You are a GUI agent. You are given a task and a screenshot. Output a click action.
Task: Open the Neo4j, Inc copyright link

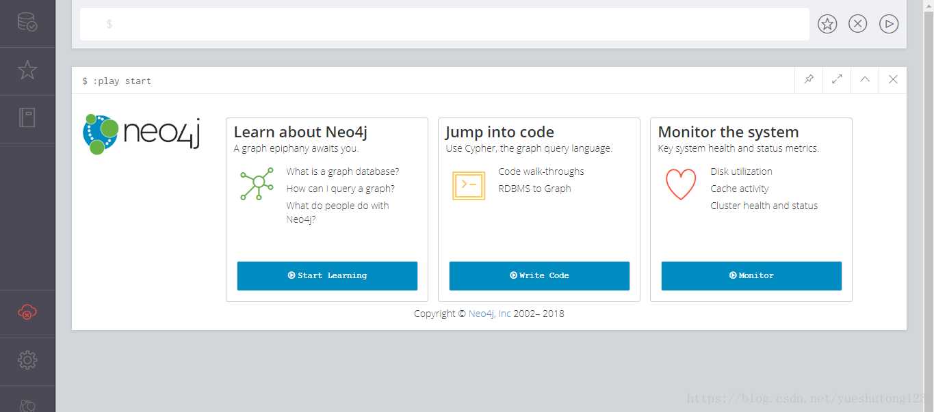(490, 314)
